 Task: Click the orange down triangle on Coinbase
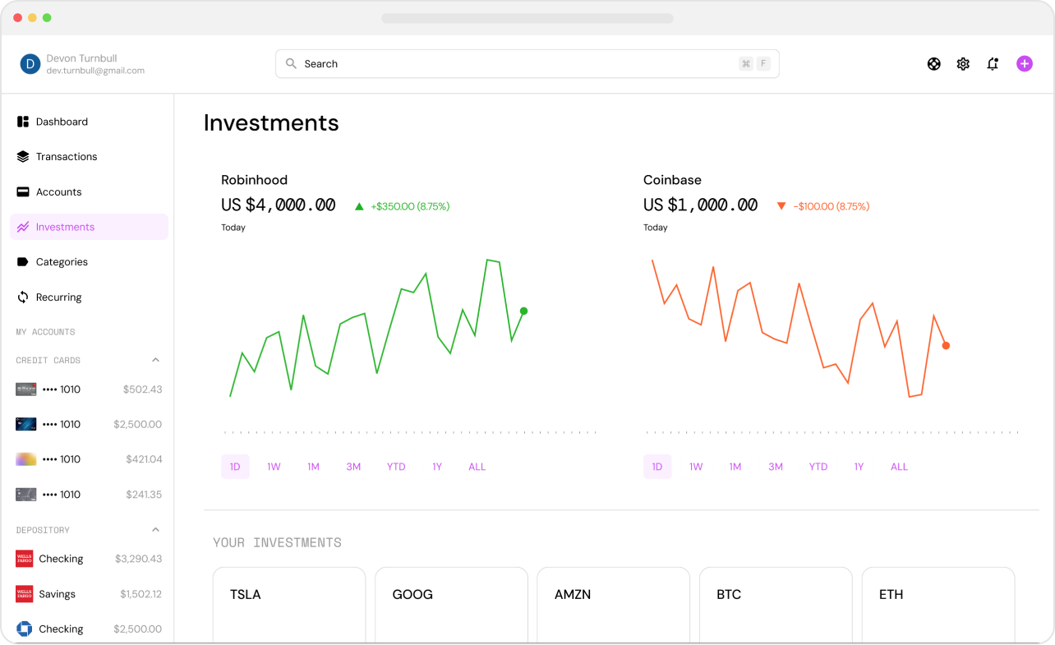tap(781, 206)
